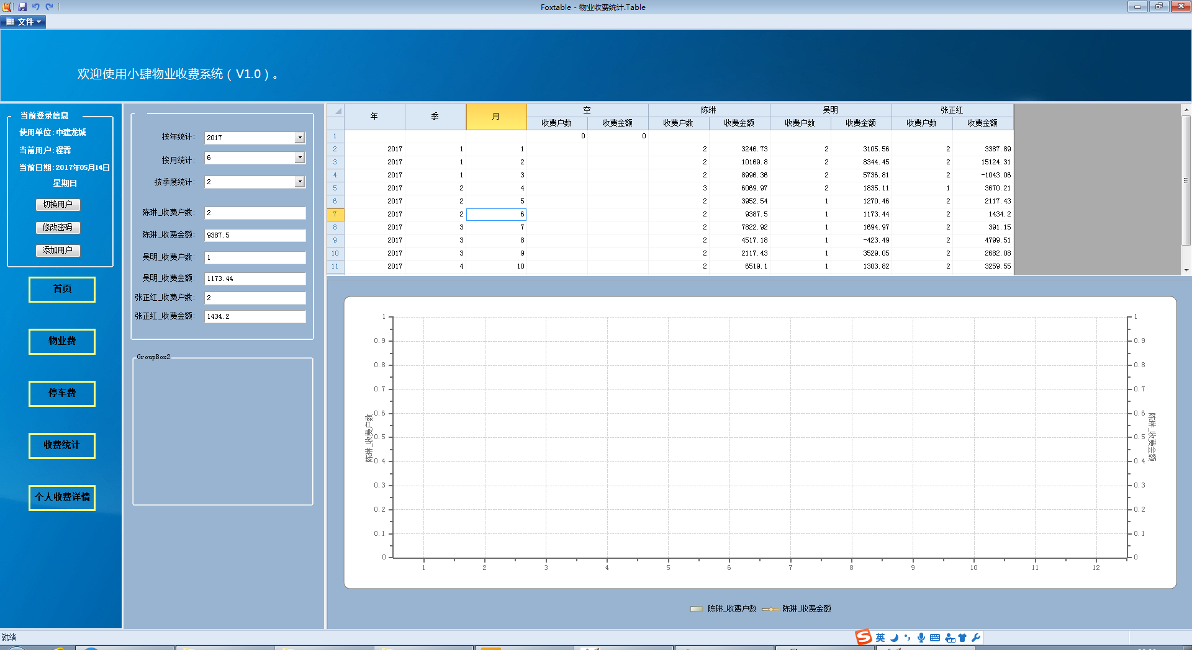Click the save floppy disk icon
Viewport: 1192px width, 650px height.
[x=22, y=7]
